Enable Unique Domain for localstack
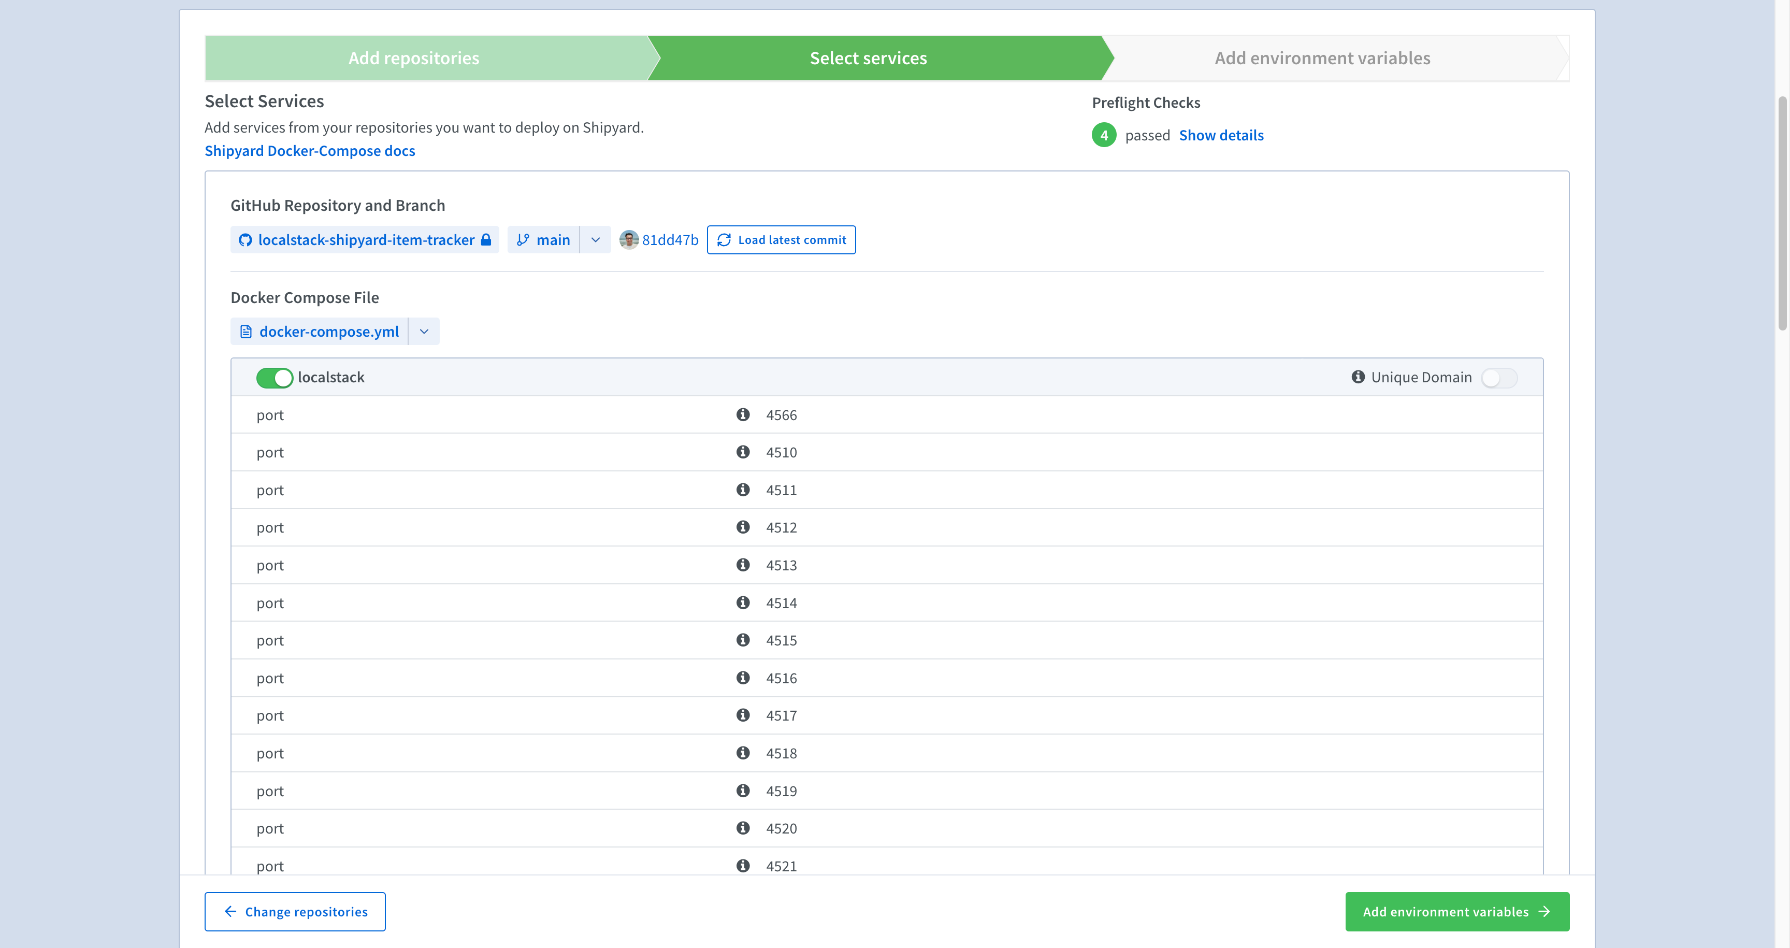Screen dimensions: 1790x948 [1498, 378]
